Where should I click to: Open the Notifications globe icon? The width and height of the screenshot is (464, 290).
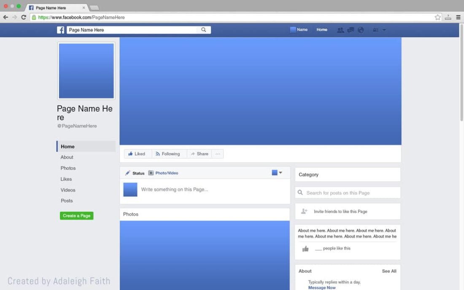361,30
